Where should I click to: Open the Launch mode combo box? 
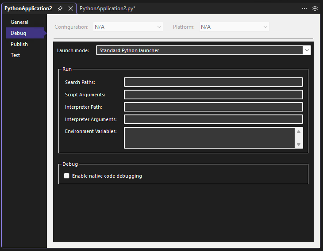(204, 50)
